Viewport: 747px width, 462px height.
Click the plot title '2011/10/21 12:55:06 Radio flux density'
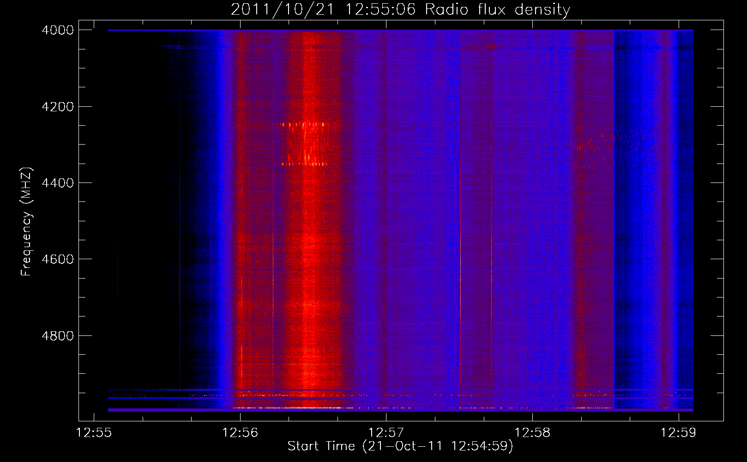click(400, 9)
